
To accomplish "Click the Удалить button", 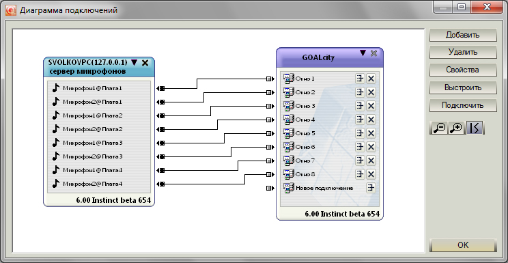I will 463,52.
